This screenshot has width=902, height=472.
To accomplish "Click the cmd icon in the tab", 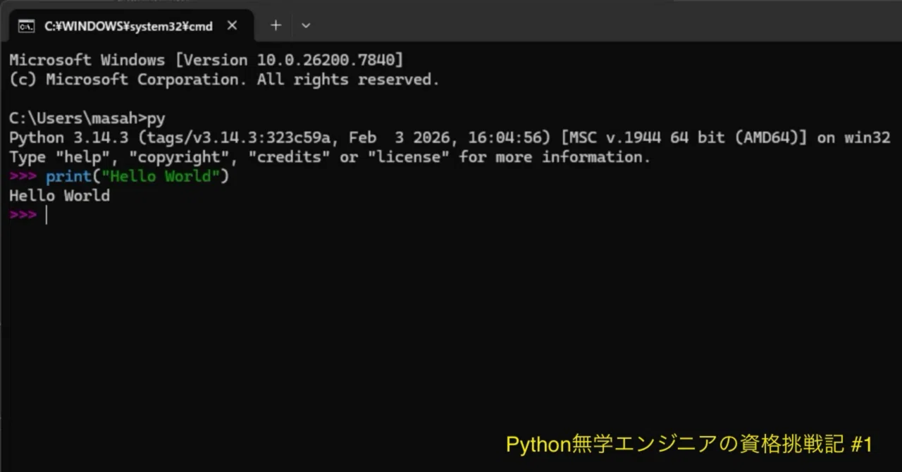I will pyautogui.click(x=26, y=27).
